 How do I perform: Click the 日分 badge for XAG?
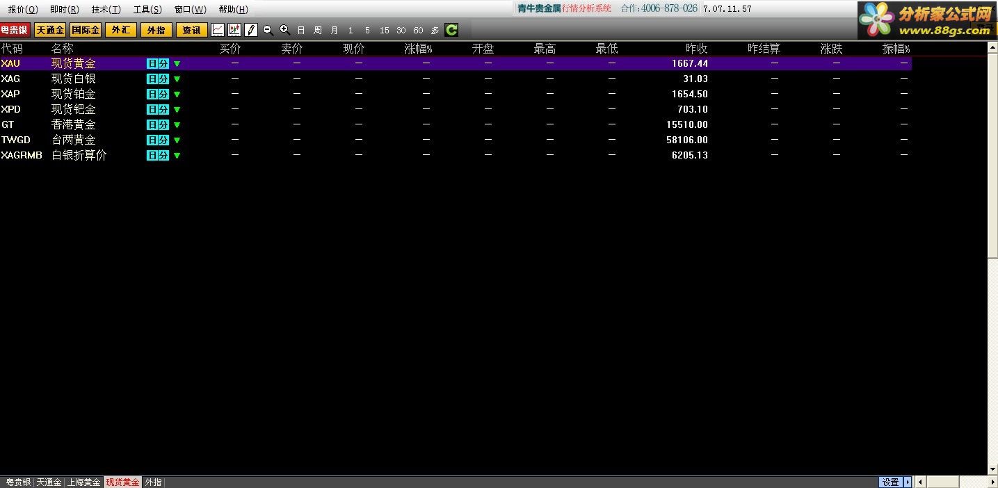(158, 79)
